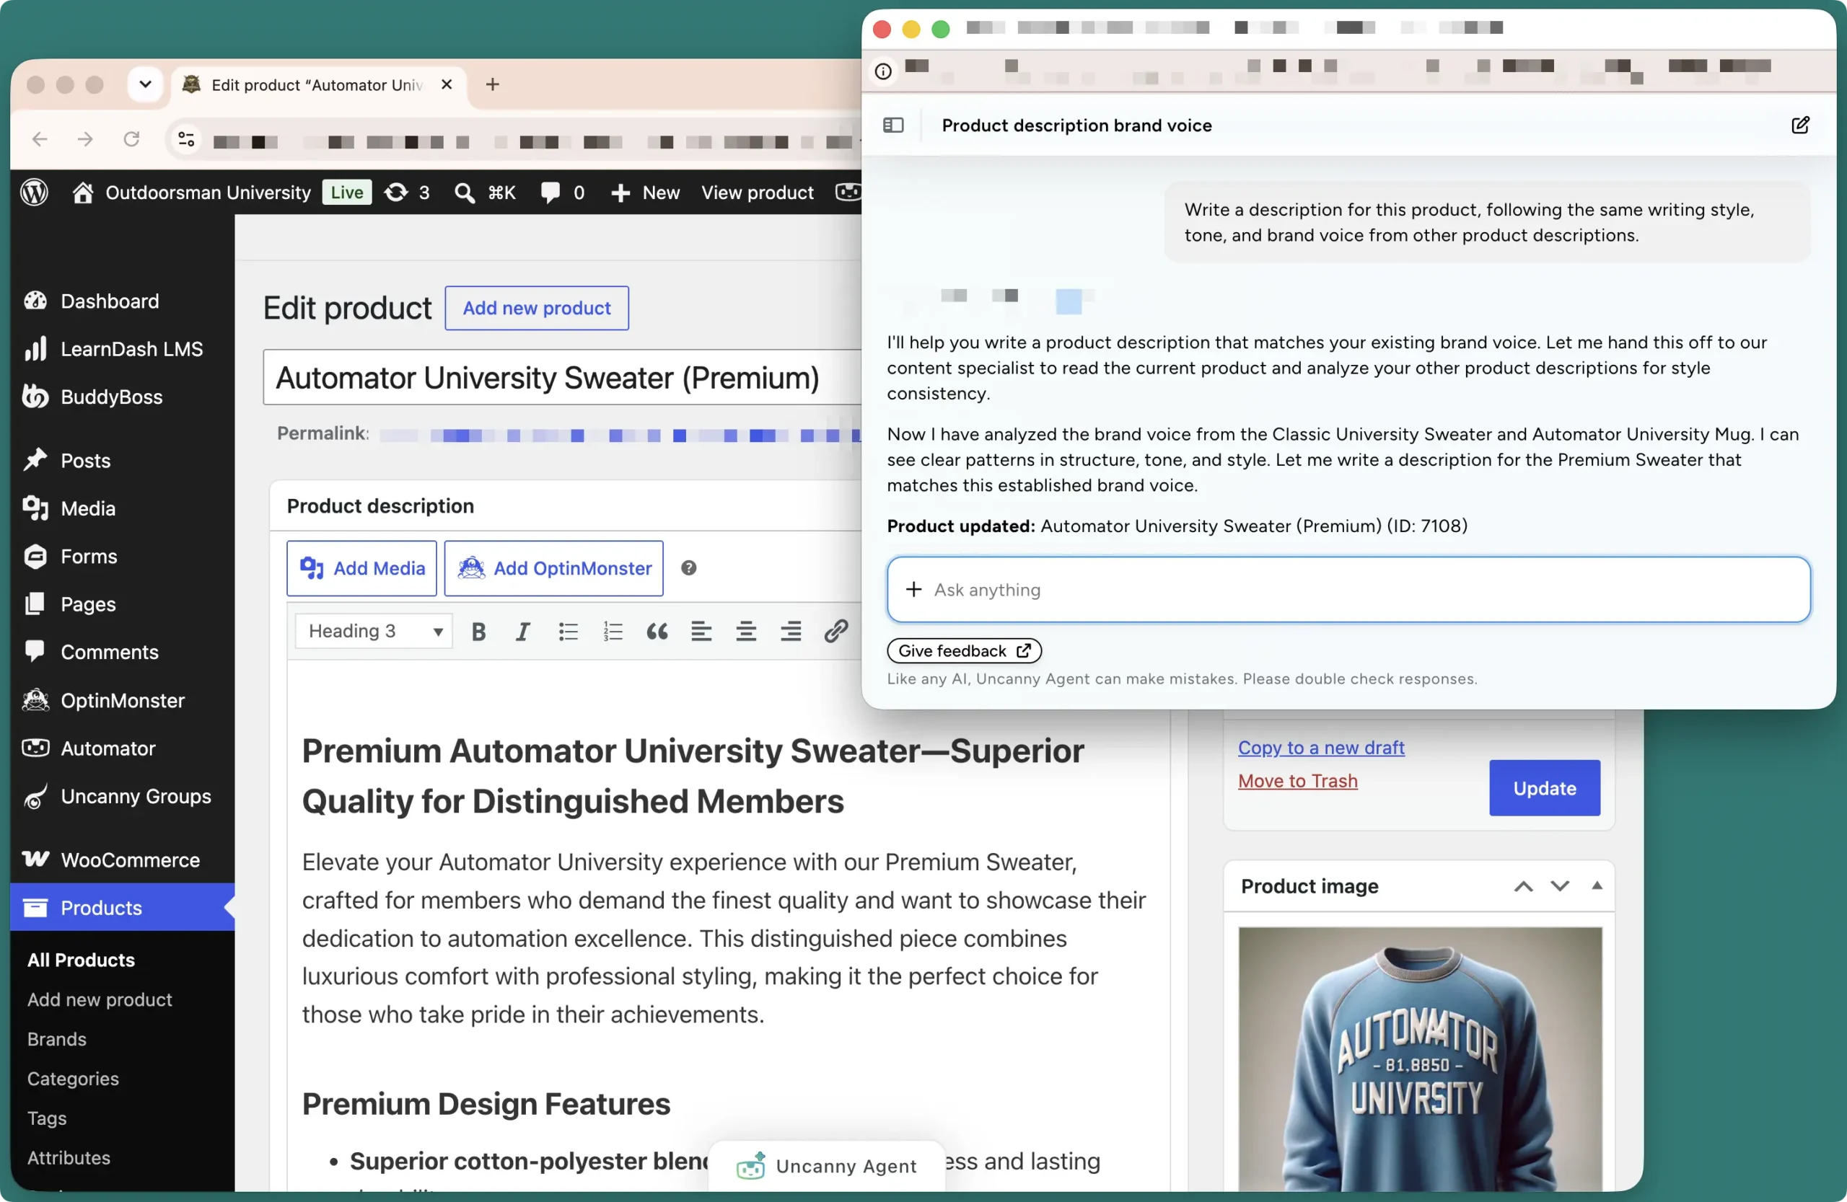Open the admin bar search ⌘K

click(x=485, y=193)
